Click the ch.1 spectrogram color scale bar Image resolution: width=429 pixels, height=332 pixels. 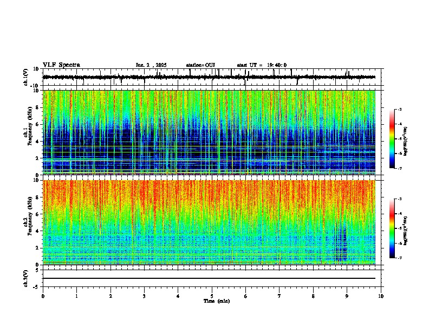point(392,139)
